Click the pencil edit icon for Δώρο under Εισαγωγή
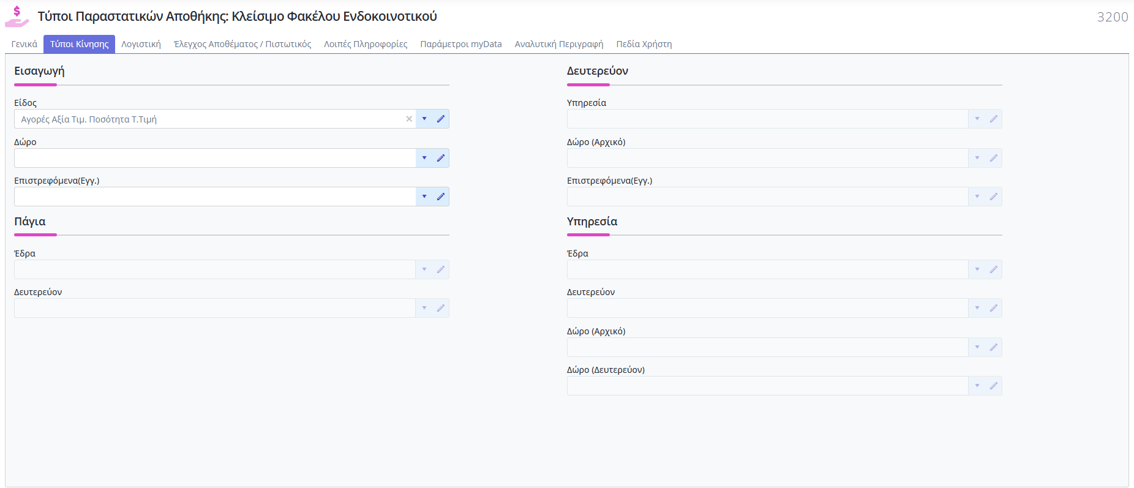Screen dimensions: 1134x488 pos(441,158)
